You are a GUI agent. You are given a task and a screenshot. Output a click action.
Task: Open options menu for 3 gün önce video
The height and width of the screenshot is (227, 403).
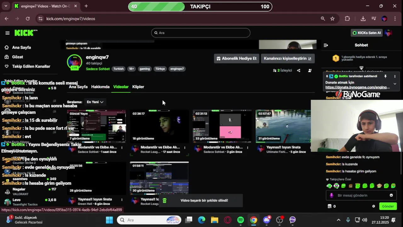(x=248, y=148)
